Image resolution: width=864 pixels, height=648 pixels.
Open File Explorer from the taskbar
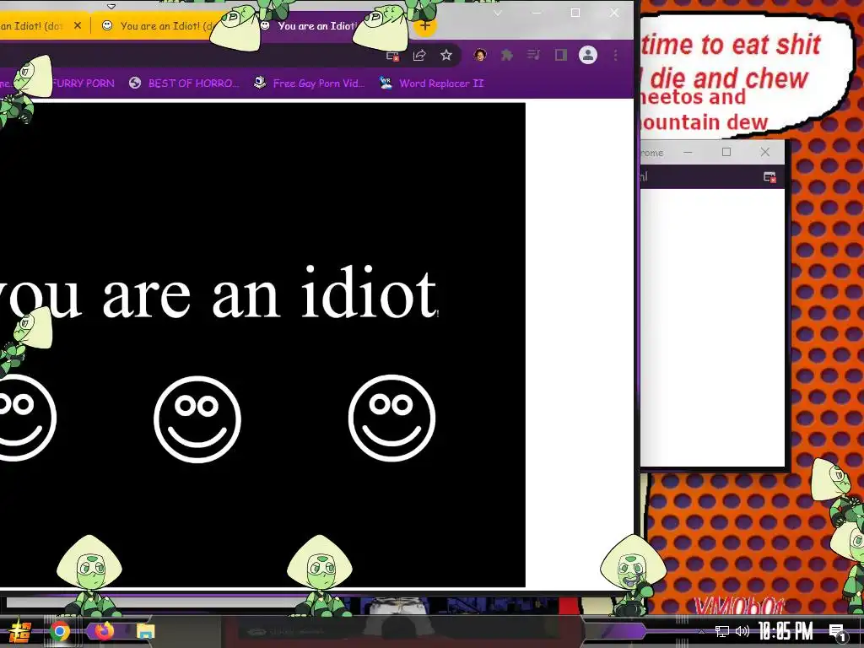(x=145, y=631)
